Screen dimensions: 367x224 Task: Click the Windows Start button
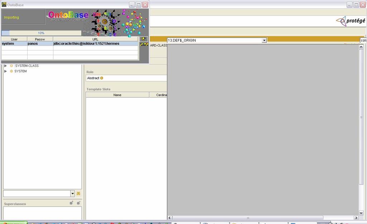(x=14, y=223)
